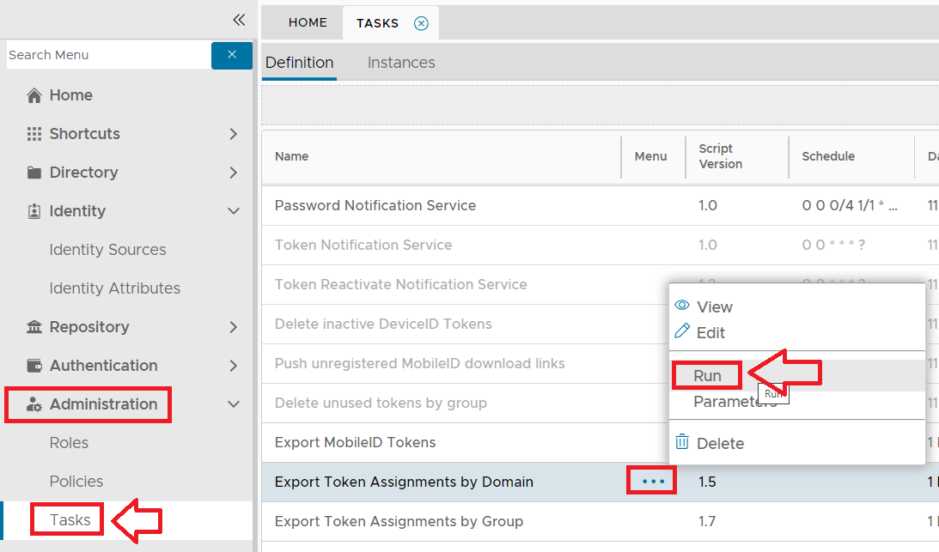Click the eye icon next to View
Screen dimensions: 939x552
(682, 306)
